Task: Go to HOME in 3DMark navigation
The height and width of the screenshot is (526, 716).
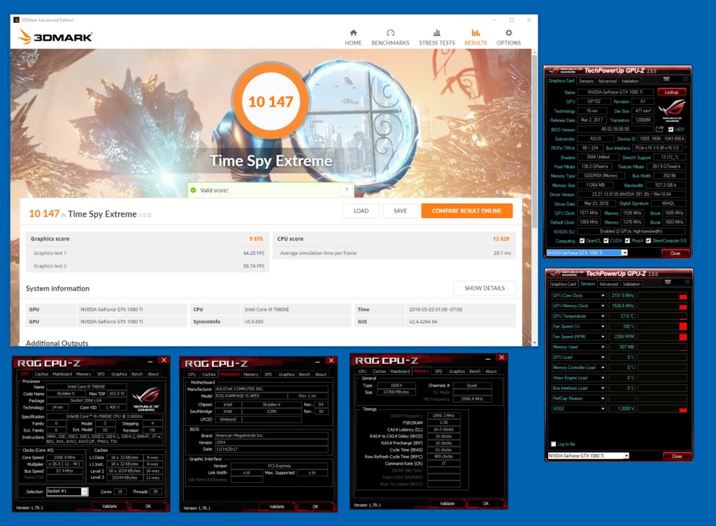Action: coord(353,38)
